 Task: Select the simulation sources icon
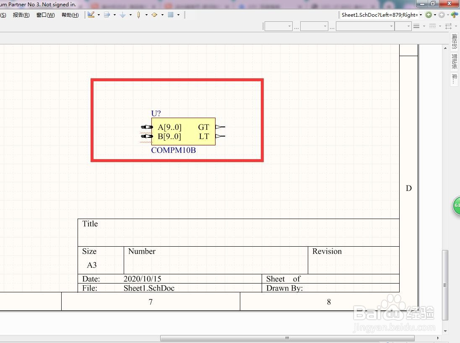[154, 15]
